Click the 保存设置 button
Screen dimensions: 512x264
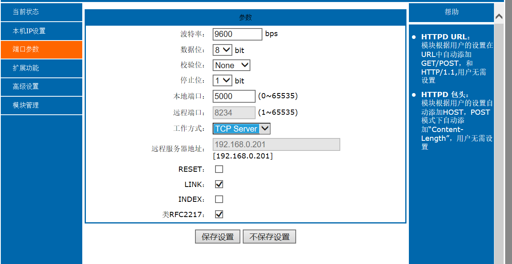(217, 236)
